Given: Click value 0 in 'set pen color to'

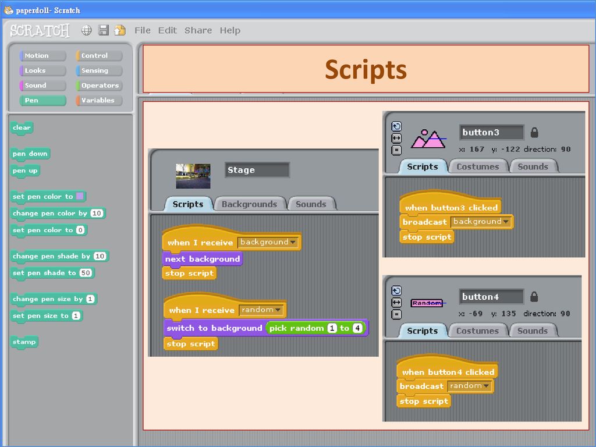Looking at the screenshot, I should pyautogui.click(x=80, y=230).
